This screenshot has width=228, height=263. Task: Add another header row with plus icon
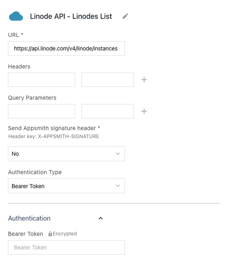pos(144,80)
